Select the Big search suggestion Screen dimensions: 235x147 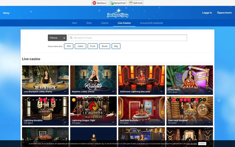116,46
